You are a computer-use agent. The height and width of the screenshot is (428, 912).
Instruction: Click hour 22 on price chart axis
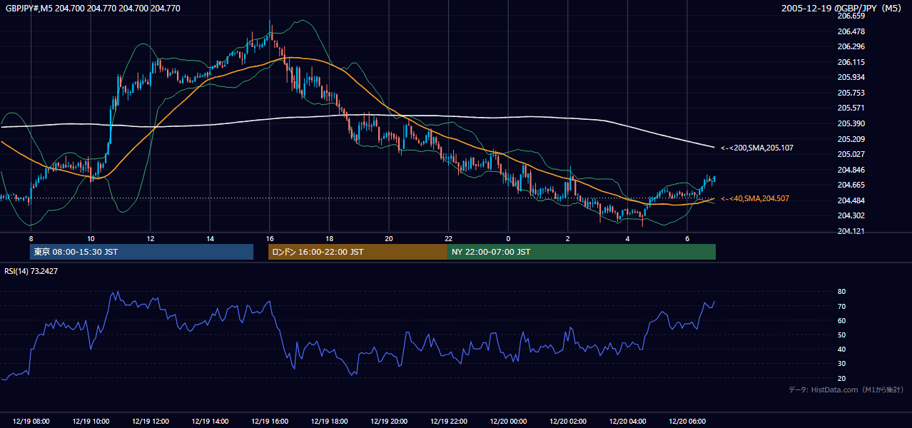pos(449,238)
